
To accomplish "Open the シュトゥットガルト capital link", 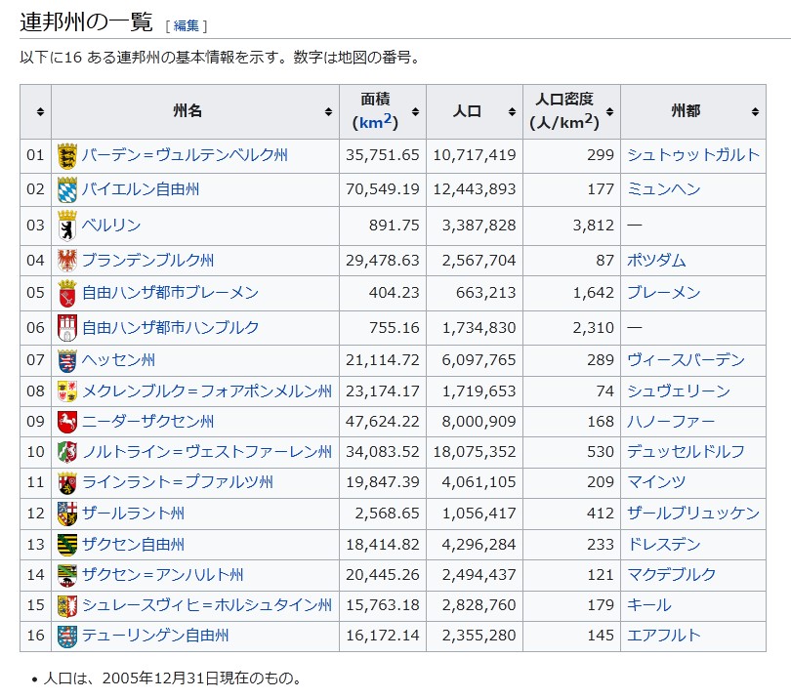I will tap(692, 155).
